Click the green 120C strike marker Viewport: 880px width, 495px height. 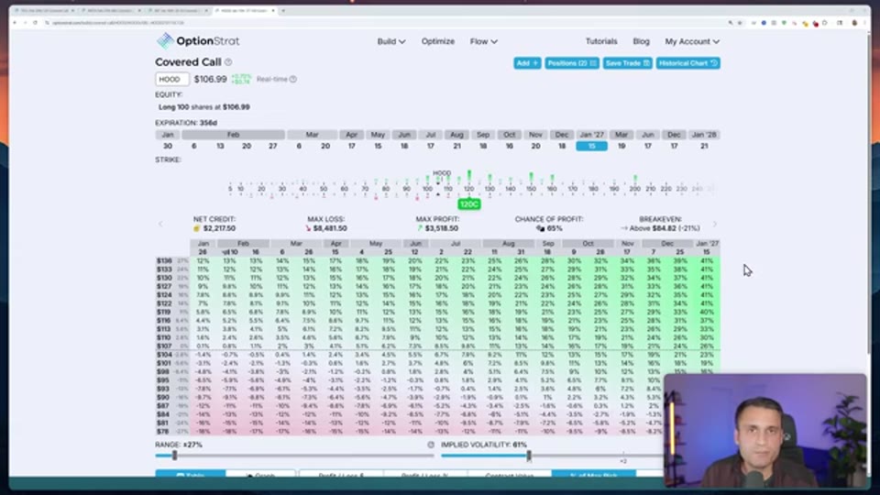tap(469, 204)
